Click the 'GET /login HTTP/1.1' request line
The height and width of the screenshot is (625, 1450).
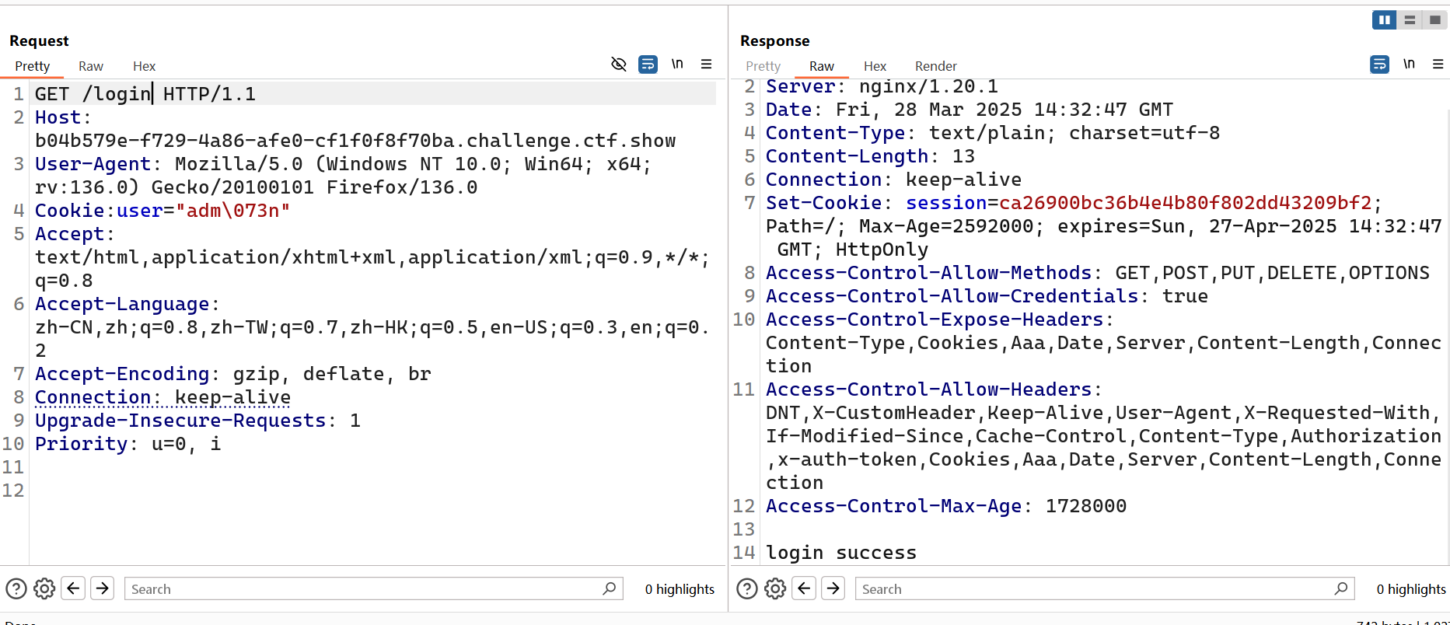point(145,94)
